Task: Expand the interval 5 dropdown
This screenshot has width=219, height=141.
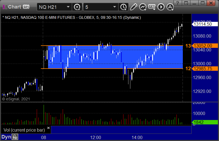Action: [115, 7]
